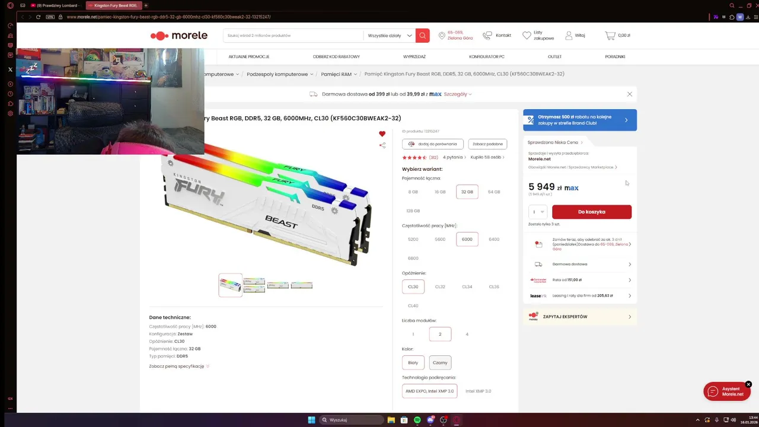Close the Asystent Morele.net chat bubble

pyautogui.click(x=748, y=384)
